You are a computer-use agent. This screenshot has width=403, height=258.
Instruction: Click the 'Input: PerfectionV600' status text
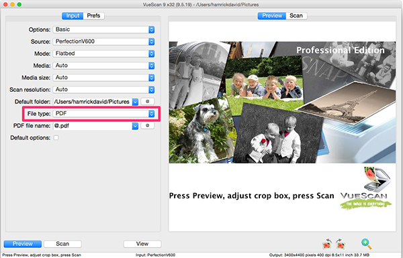pos(156,255)
